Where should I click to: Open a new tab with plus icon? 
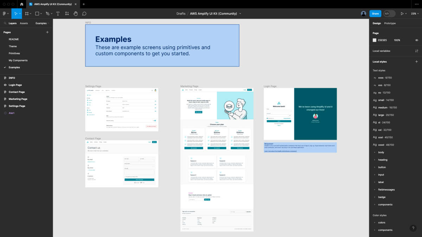point(84,4)
